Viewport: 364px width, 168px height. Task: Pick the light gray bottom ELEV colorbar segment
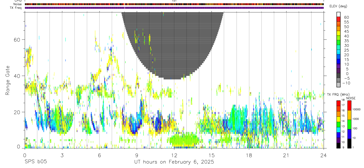(x=339, y=85)
